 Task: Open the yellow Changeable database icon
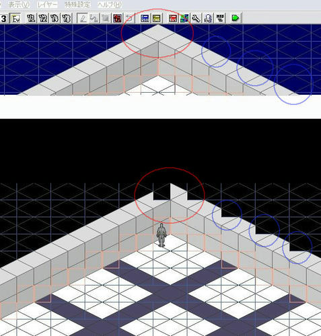tap(157, 18)
